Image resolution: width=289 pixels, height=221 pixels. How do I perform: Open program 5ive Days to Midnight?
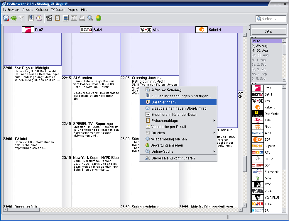[x=32, y=68]
